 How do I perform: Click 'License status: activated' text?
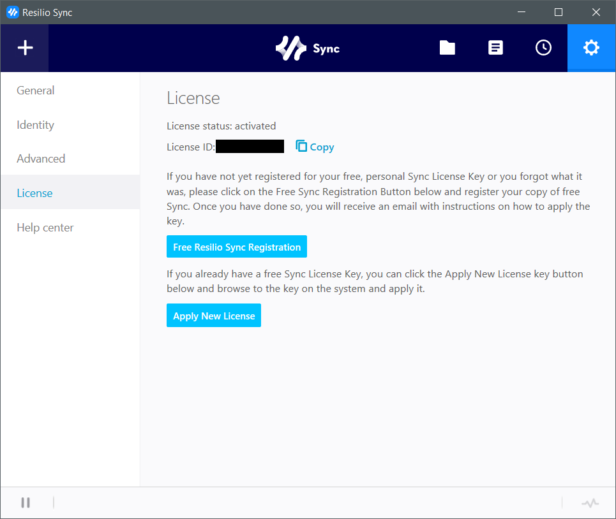click(221, 126)
